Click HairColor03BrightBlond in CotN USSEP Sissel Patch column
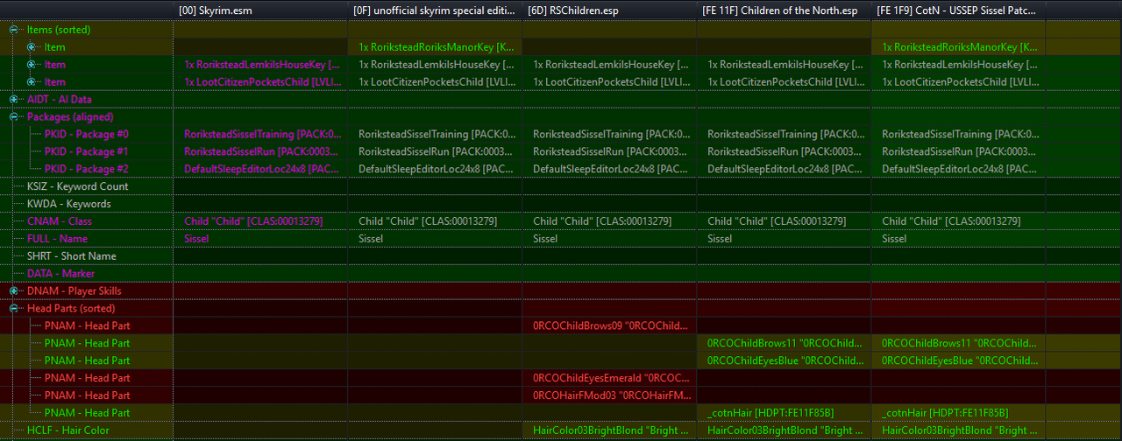 coord(961,430)
